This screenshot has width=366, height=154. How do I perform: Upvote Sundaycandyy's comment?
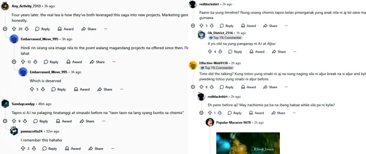pos(14,121)
